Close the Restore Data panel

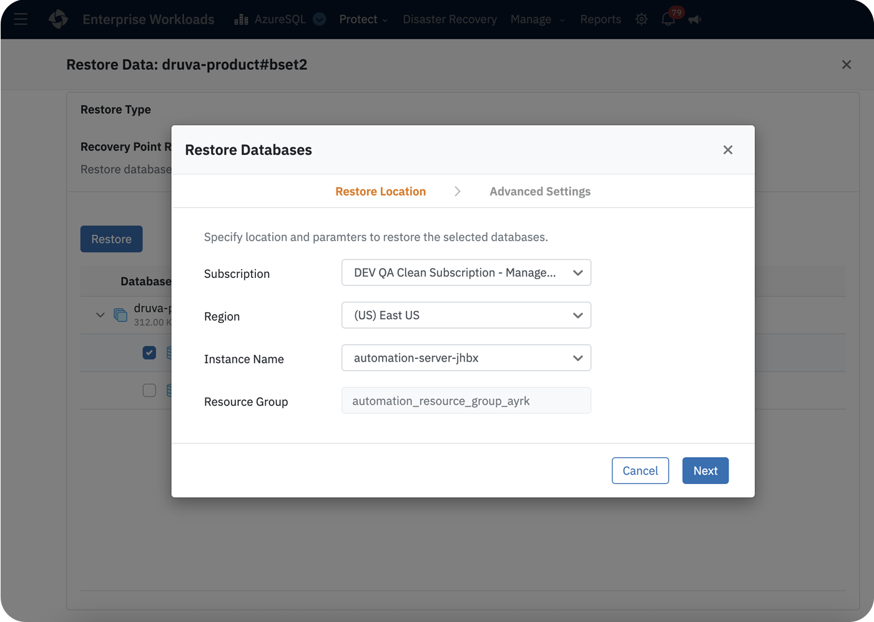point(846,65)
